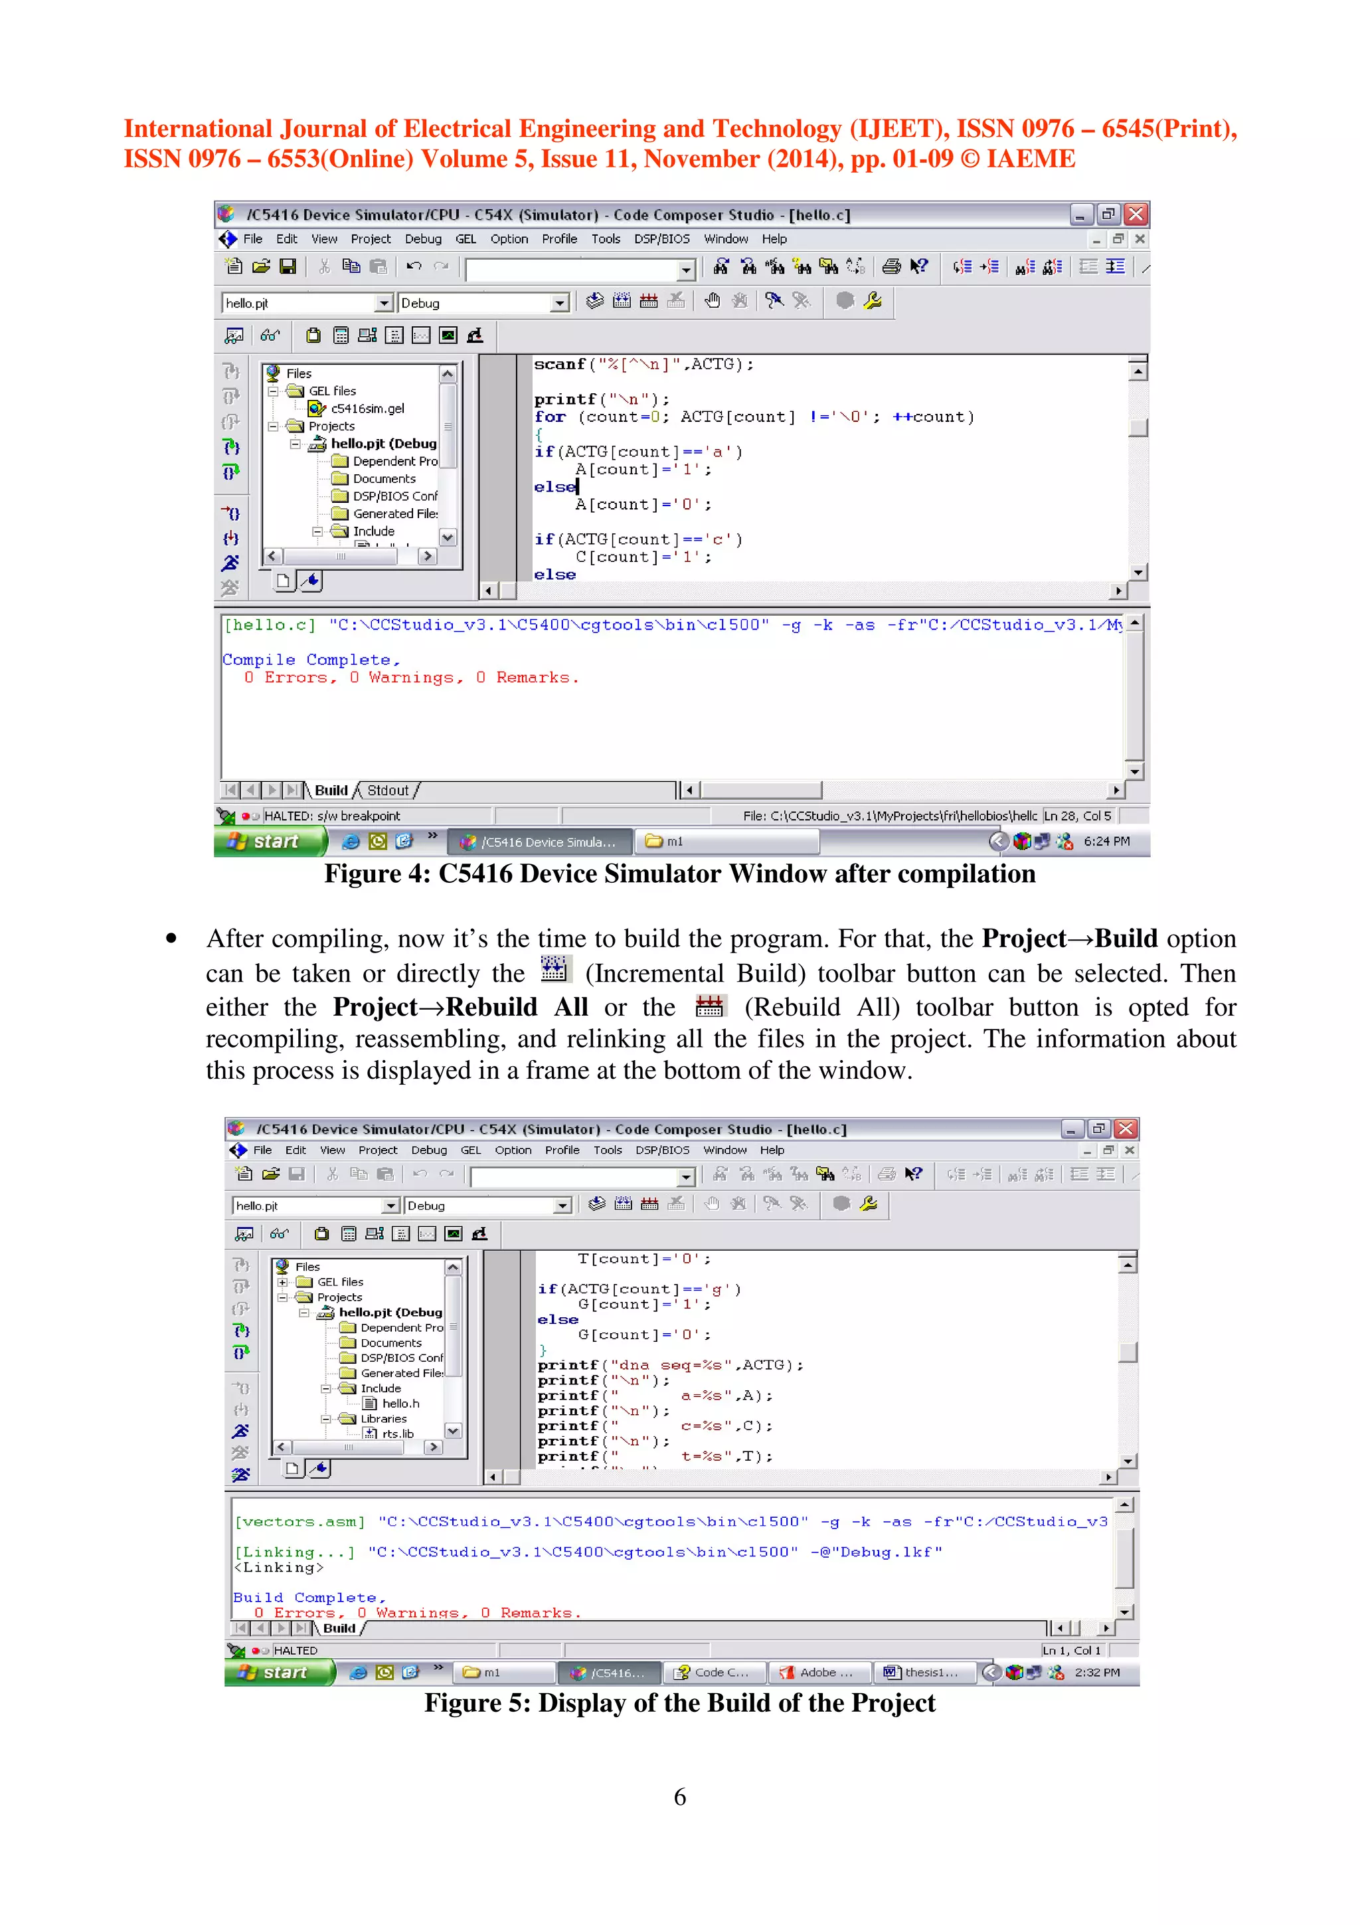1360x1925 pixels.
Task: Expand GEL files node in Figure 5
Action: (282, 1283)
